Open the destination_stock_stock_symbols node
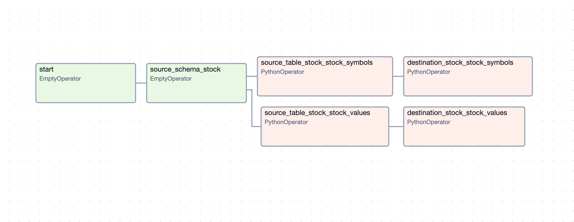 468,76
